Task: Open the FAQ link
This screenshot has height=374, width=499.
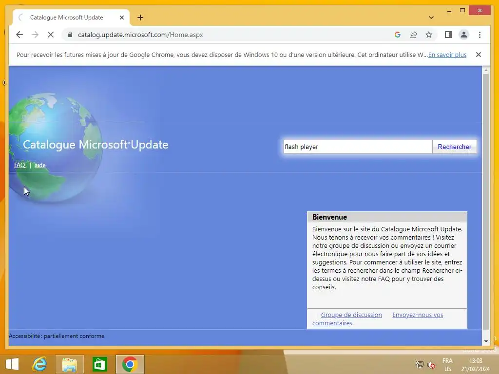Action: click(19, 165)
